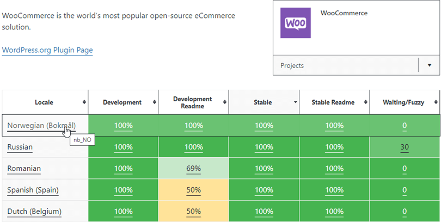Open Russian Stable 100% link
The width and height of the screenshot is (441, 222).
click(x=264, y=147)
